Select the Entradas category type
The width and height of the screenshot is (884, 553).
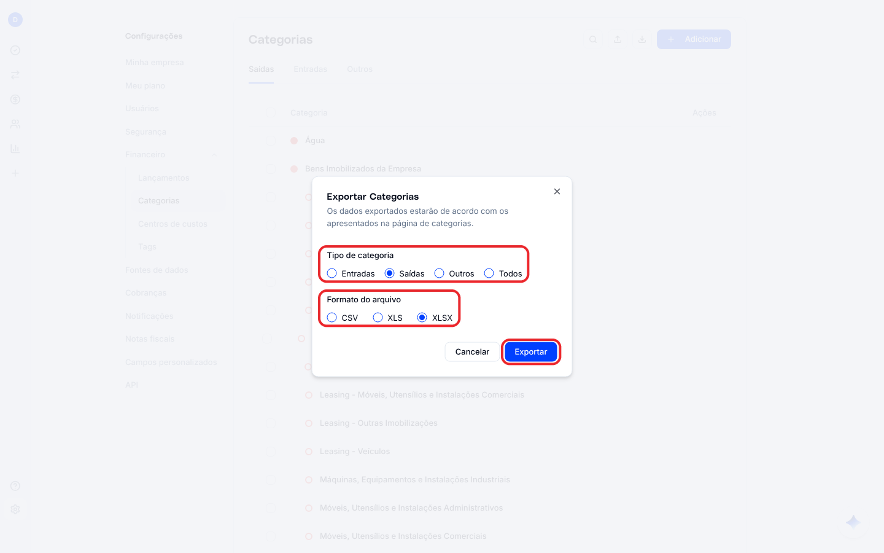[x=332, y=273]
